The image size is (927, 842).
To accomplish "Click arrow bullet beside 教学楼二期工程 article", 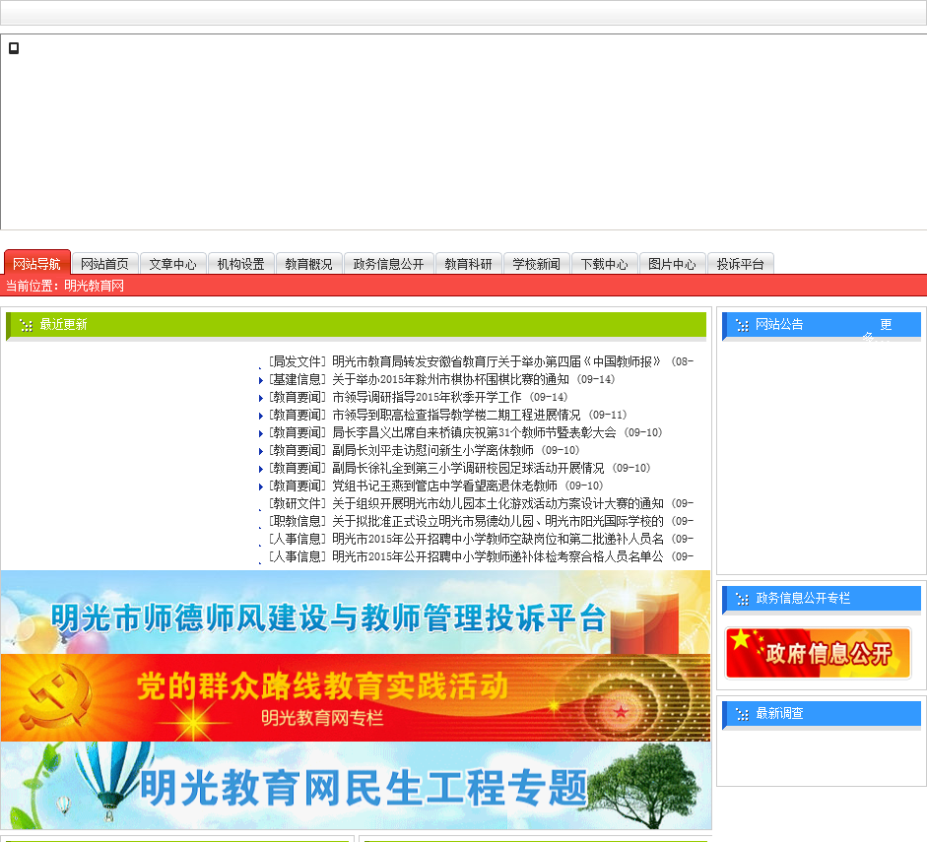I will 261,416.
